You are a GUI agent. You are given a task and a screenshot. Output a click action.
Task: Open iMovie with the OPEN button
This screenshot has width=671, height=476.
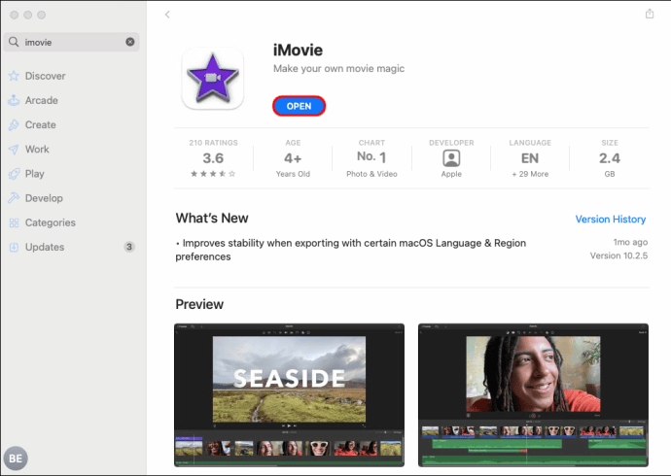click(x=299, y=106)
